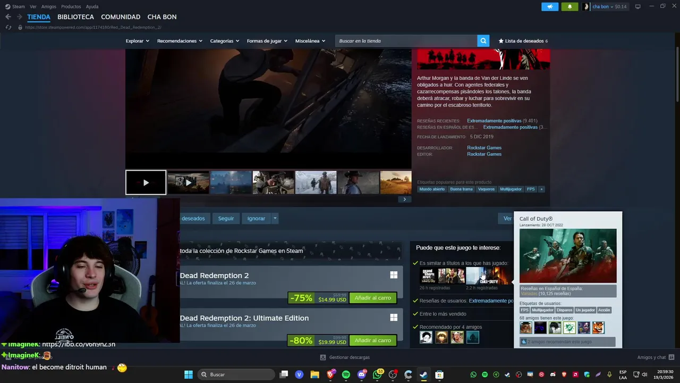Open Brave browser from the taskbar
Viewport: 680px width, 383px height.
(x=330, y=374)
